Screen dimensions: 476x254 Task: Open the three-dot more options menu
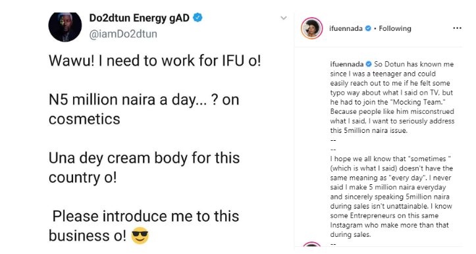pyautogui.click(x=457, y=28)
